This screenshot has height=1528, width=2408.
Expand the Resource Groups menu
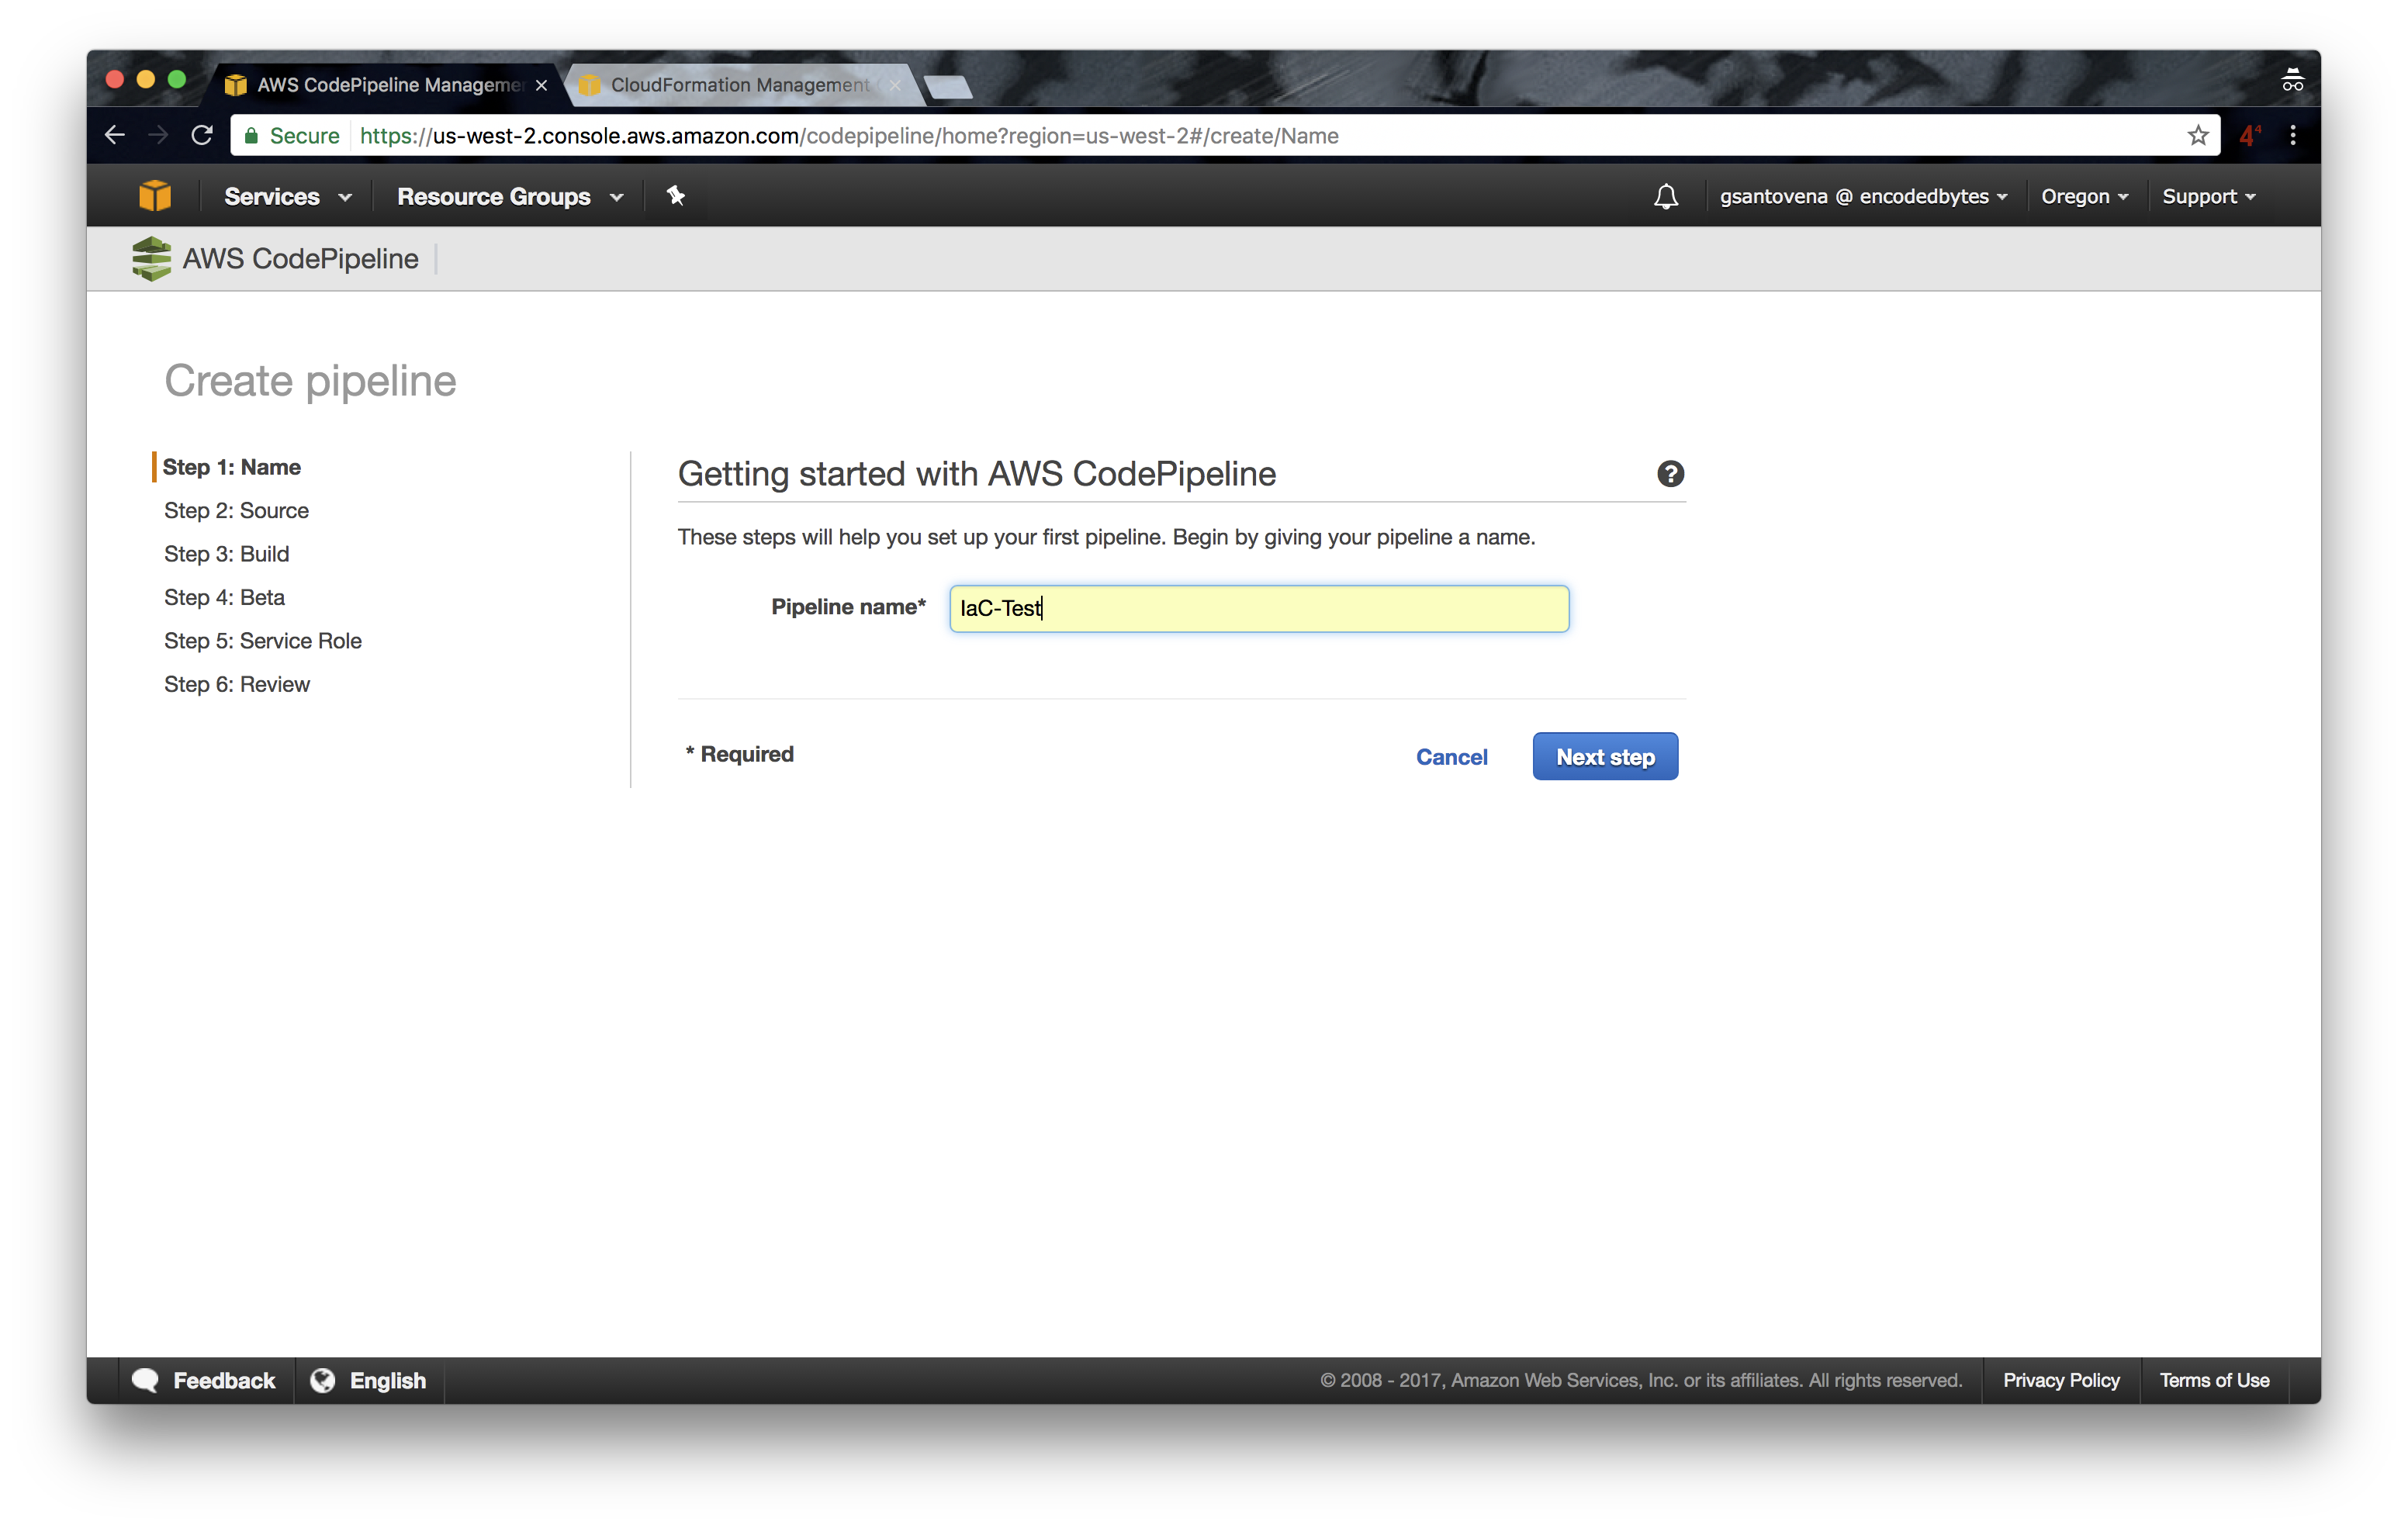click(x=509, y=197)
